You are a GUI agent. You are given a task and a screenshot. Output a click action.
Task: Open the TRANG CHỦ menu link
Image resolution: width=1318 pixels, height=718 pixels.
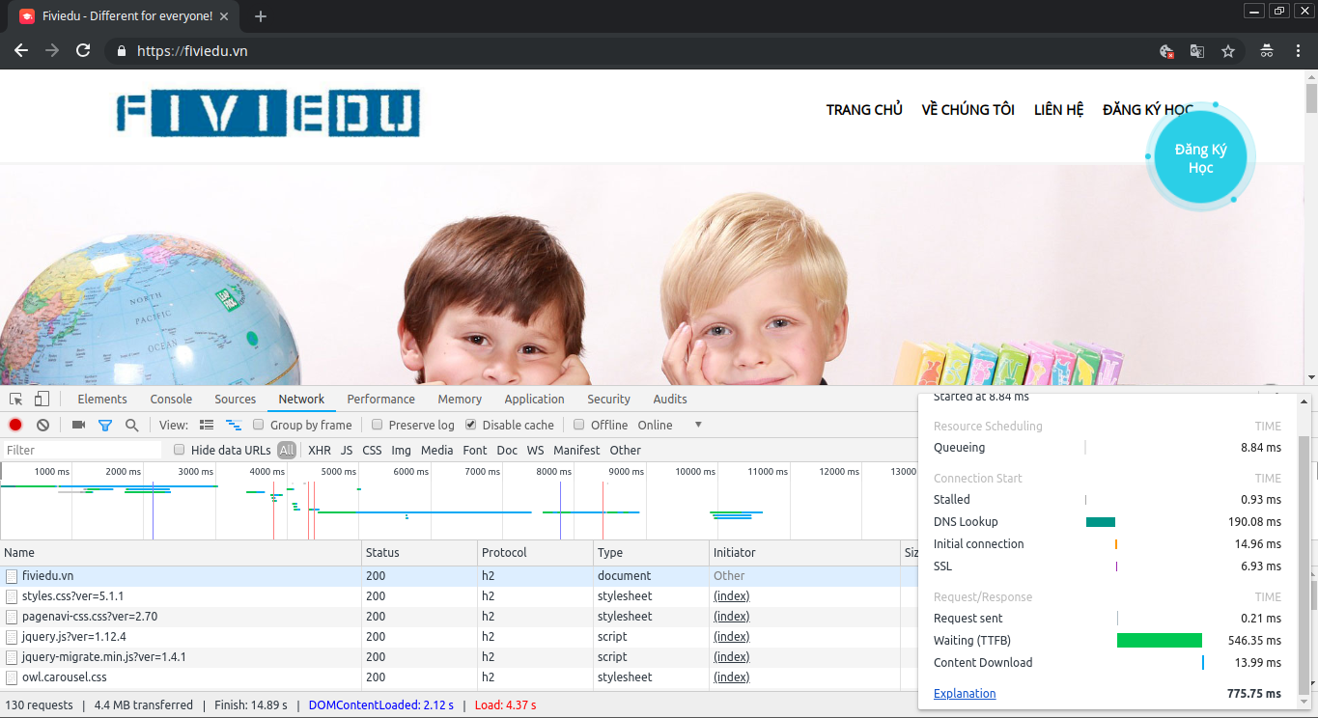pos(864,110)
